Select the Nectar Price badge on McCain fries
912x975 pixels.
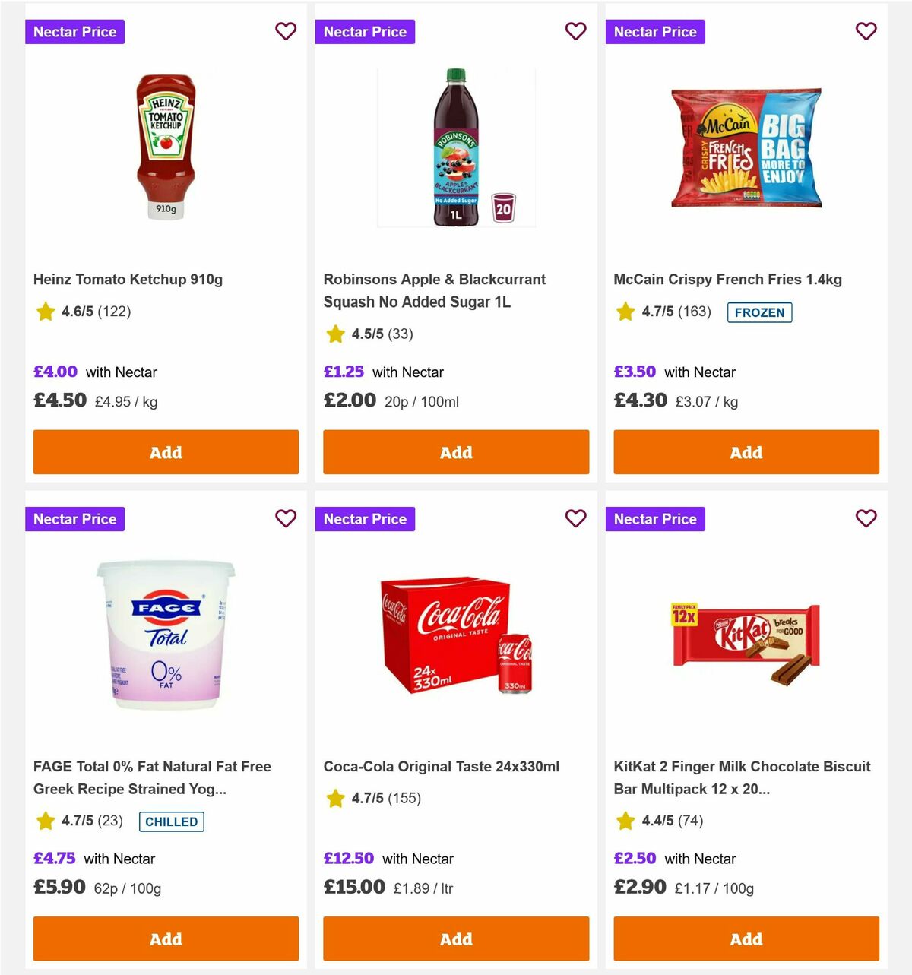655,31
